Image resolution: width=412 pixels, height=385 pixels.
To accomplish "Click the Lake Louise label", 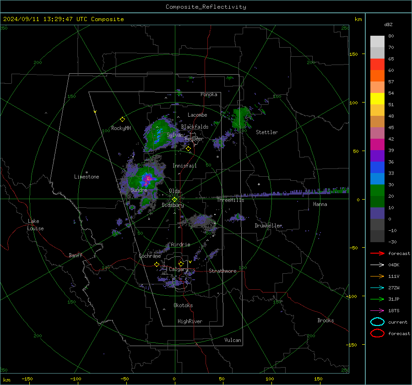I will (35, 225).
